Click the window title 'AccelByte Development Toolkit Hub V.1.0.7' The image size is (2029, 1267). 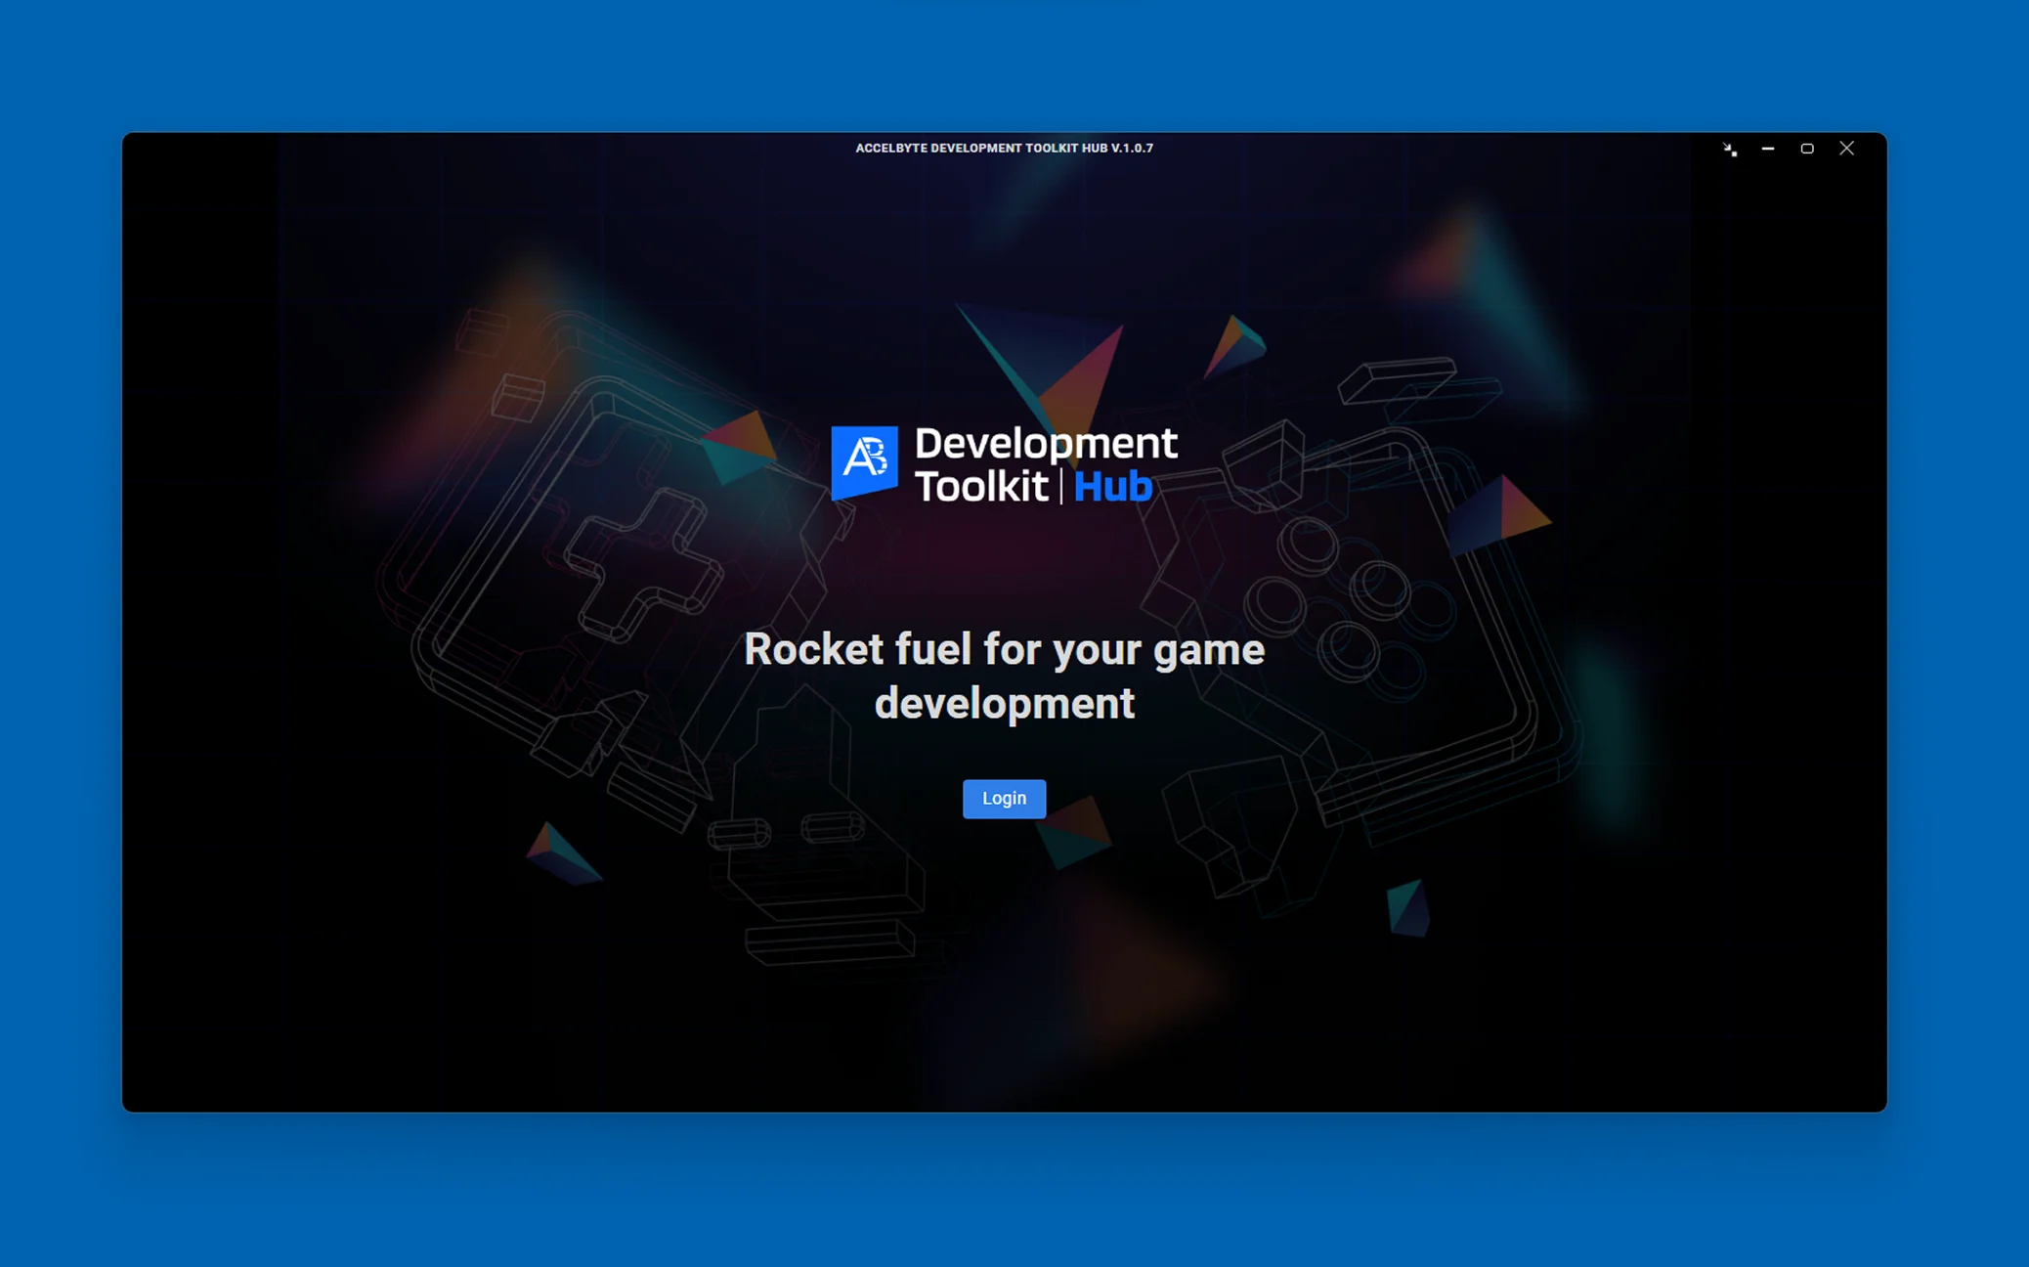point(1004,149)
